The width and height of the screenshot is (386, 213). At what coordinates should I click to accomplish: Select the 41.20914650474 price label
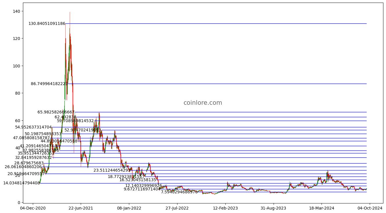tap(37, 146)
